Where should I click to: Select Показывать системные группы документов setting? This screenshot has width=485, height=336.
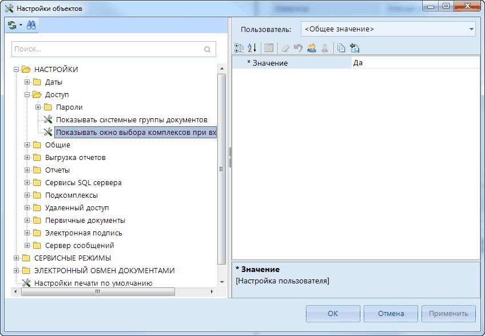[x=131, y=120]
